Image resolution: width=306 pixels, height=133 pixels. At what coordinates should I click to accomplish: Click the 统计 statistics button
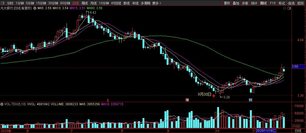tap(254, 3)
